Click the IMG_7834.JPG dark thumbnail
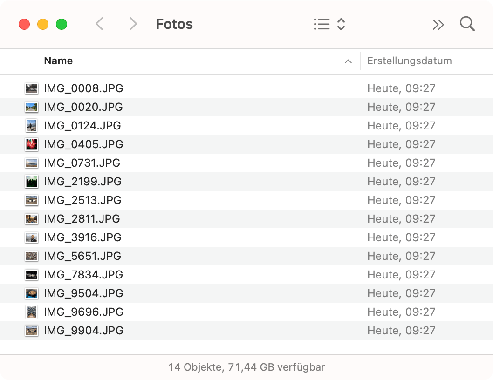This screenshot has height=380, width=493. pos(31,275)
